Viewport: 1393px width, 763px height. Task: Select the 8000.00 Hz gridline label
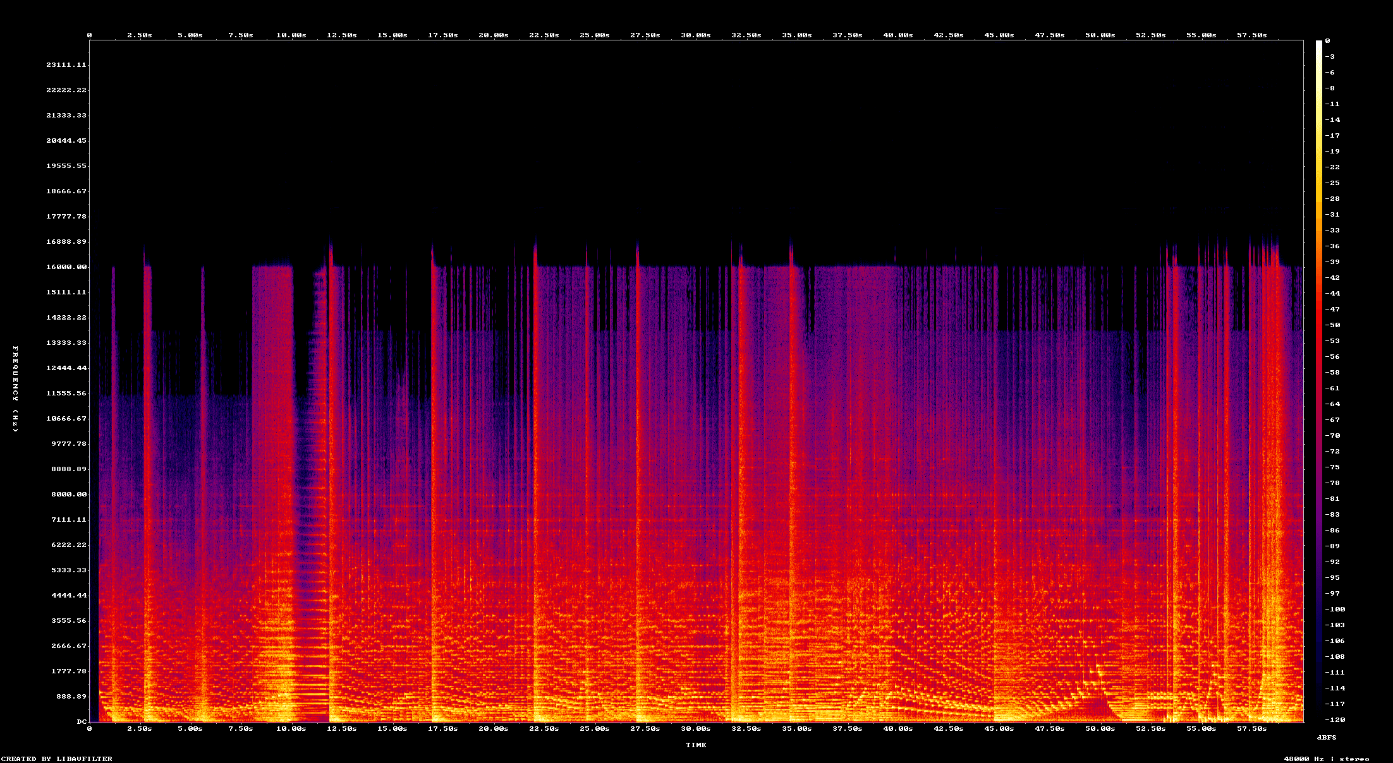pyautogui.click(x=70, y=494)
